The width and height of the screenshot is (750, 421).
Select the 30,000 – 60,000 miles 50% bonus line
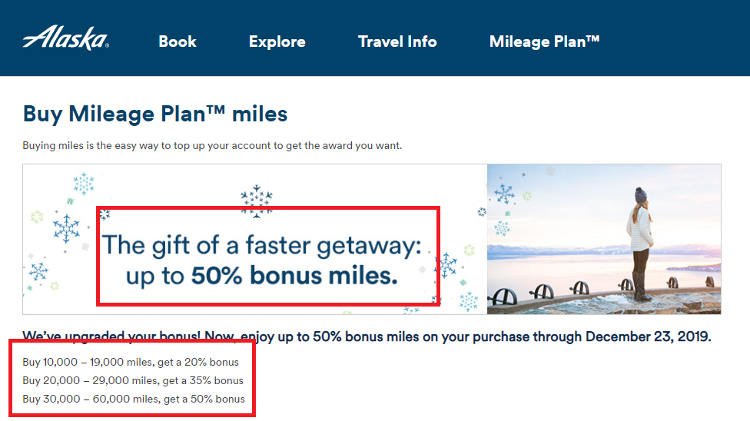tap(134, 399)
